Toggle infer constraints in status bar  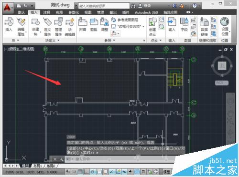pos(67,172)
